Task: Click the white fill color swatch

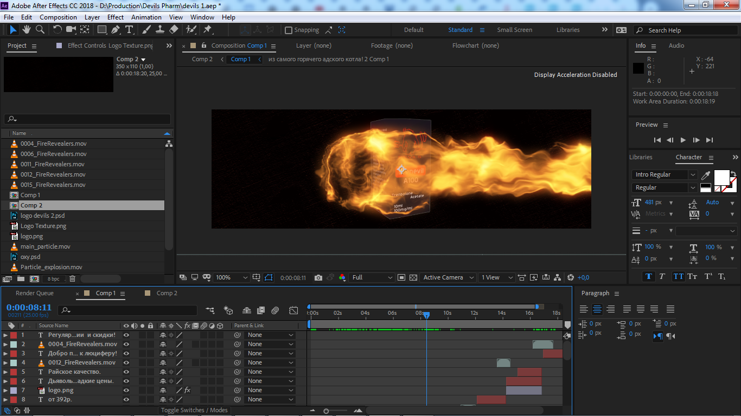Action: click(x=721, y=177)
